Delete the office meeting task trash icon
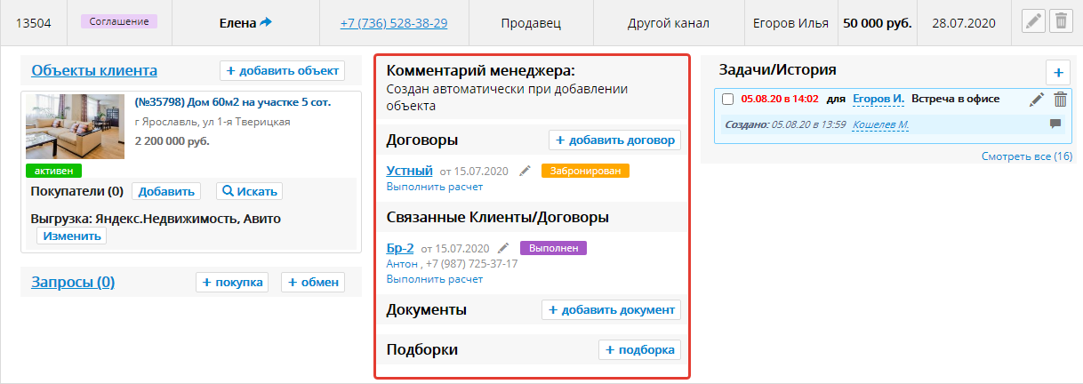1083x384 pixels. (1060, 100)
